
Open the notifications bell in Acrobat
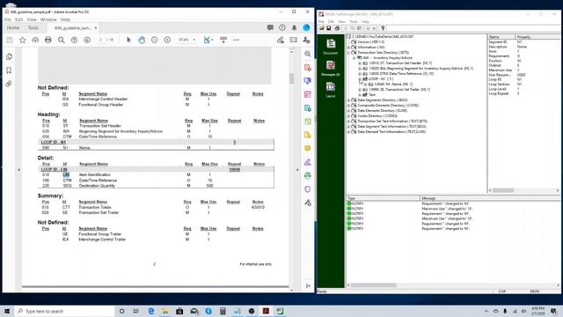294,27
